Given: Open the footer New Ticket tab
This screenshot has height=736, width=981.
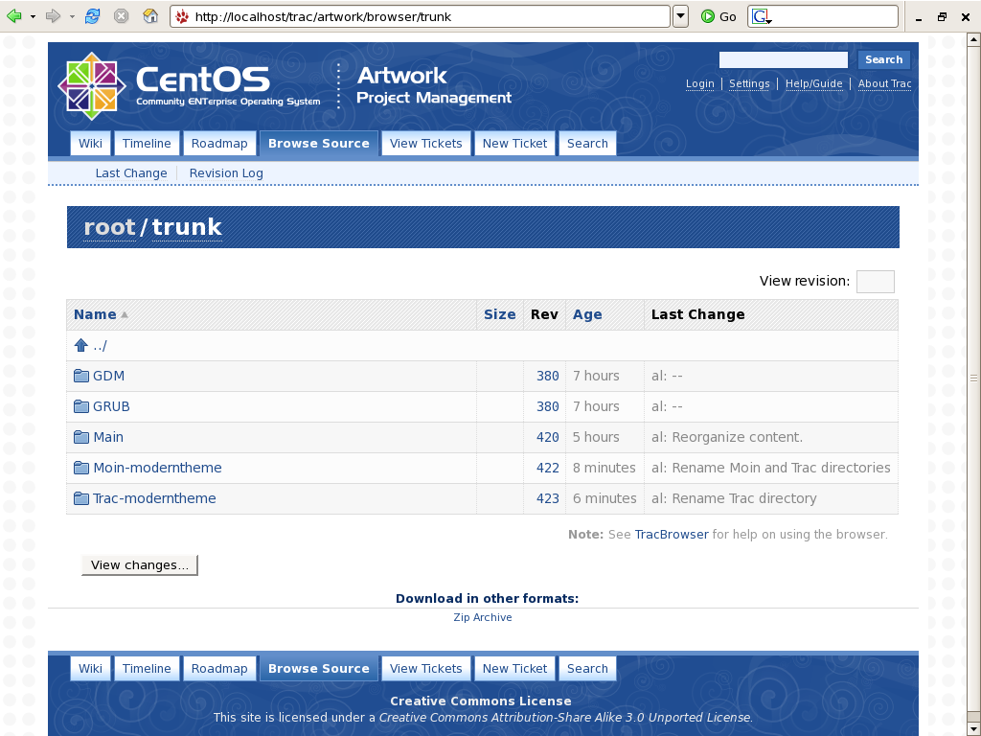Looking at the screenshot, I should point(514,668).
